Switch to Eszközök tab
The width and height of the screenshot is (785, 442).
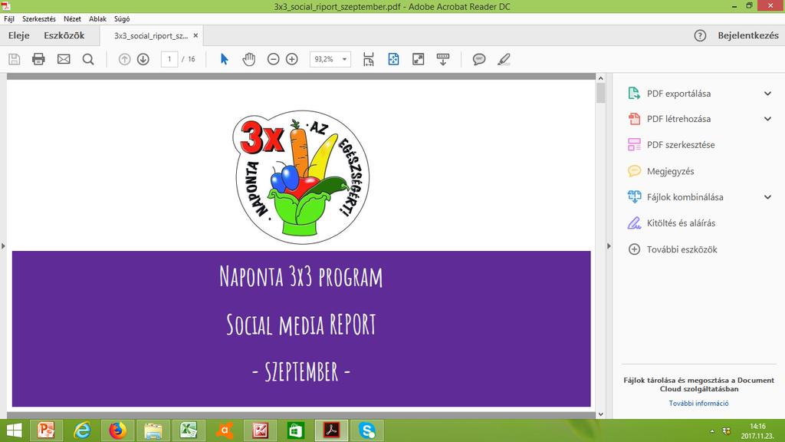coord(64,35)
